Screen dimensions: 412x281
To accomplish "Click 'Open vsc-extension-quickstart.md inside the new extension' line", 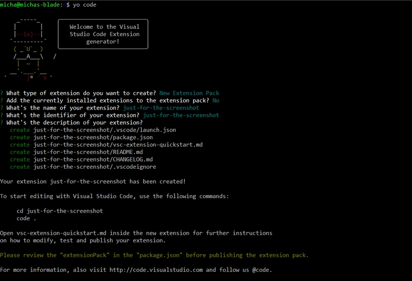I will pyautogui.click(x=136, y=233).
